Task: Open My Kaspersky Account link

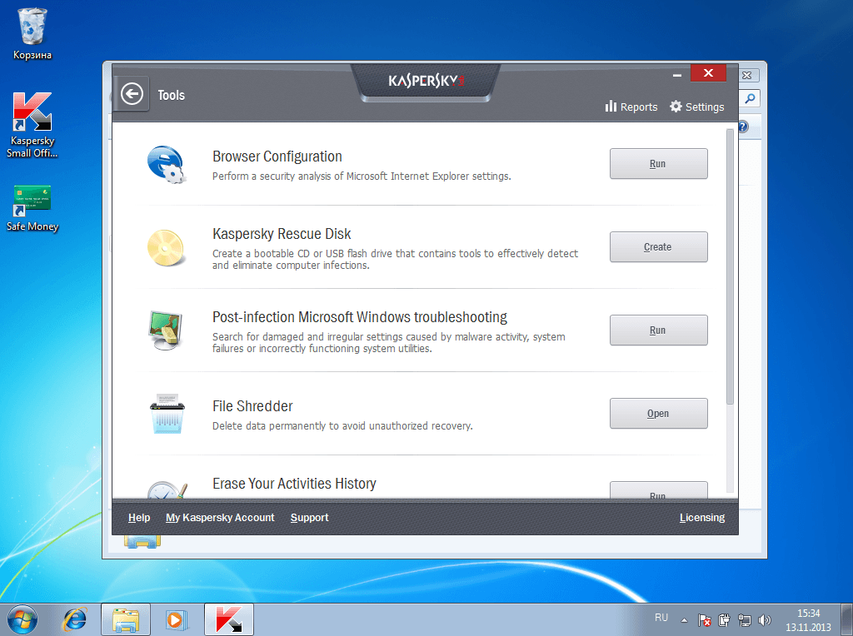Action: 220,518
